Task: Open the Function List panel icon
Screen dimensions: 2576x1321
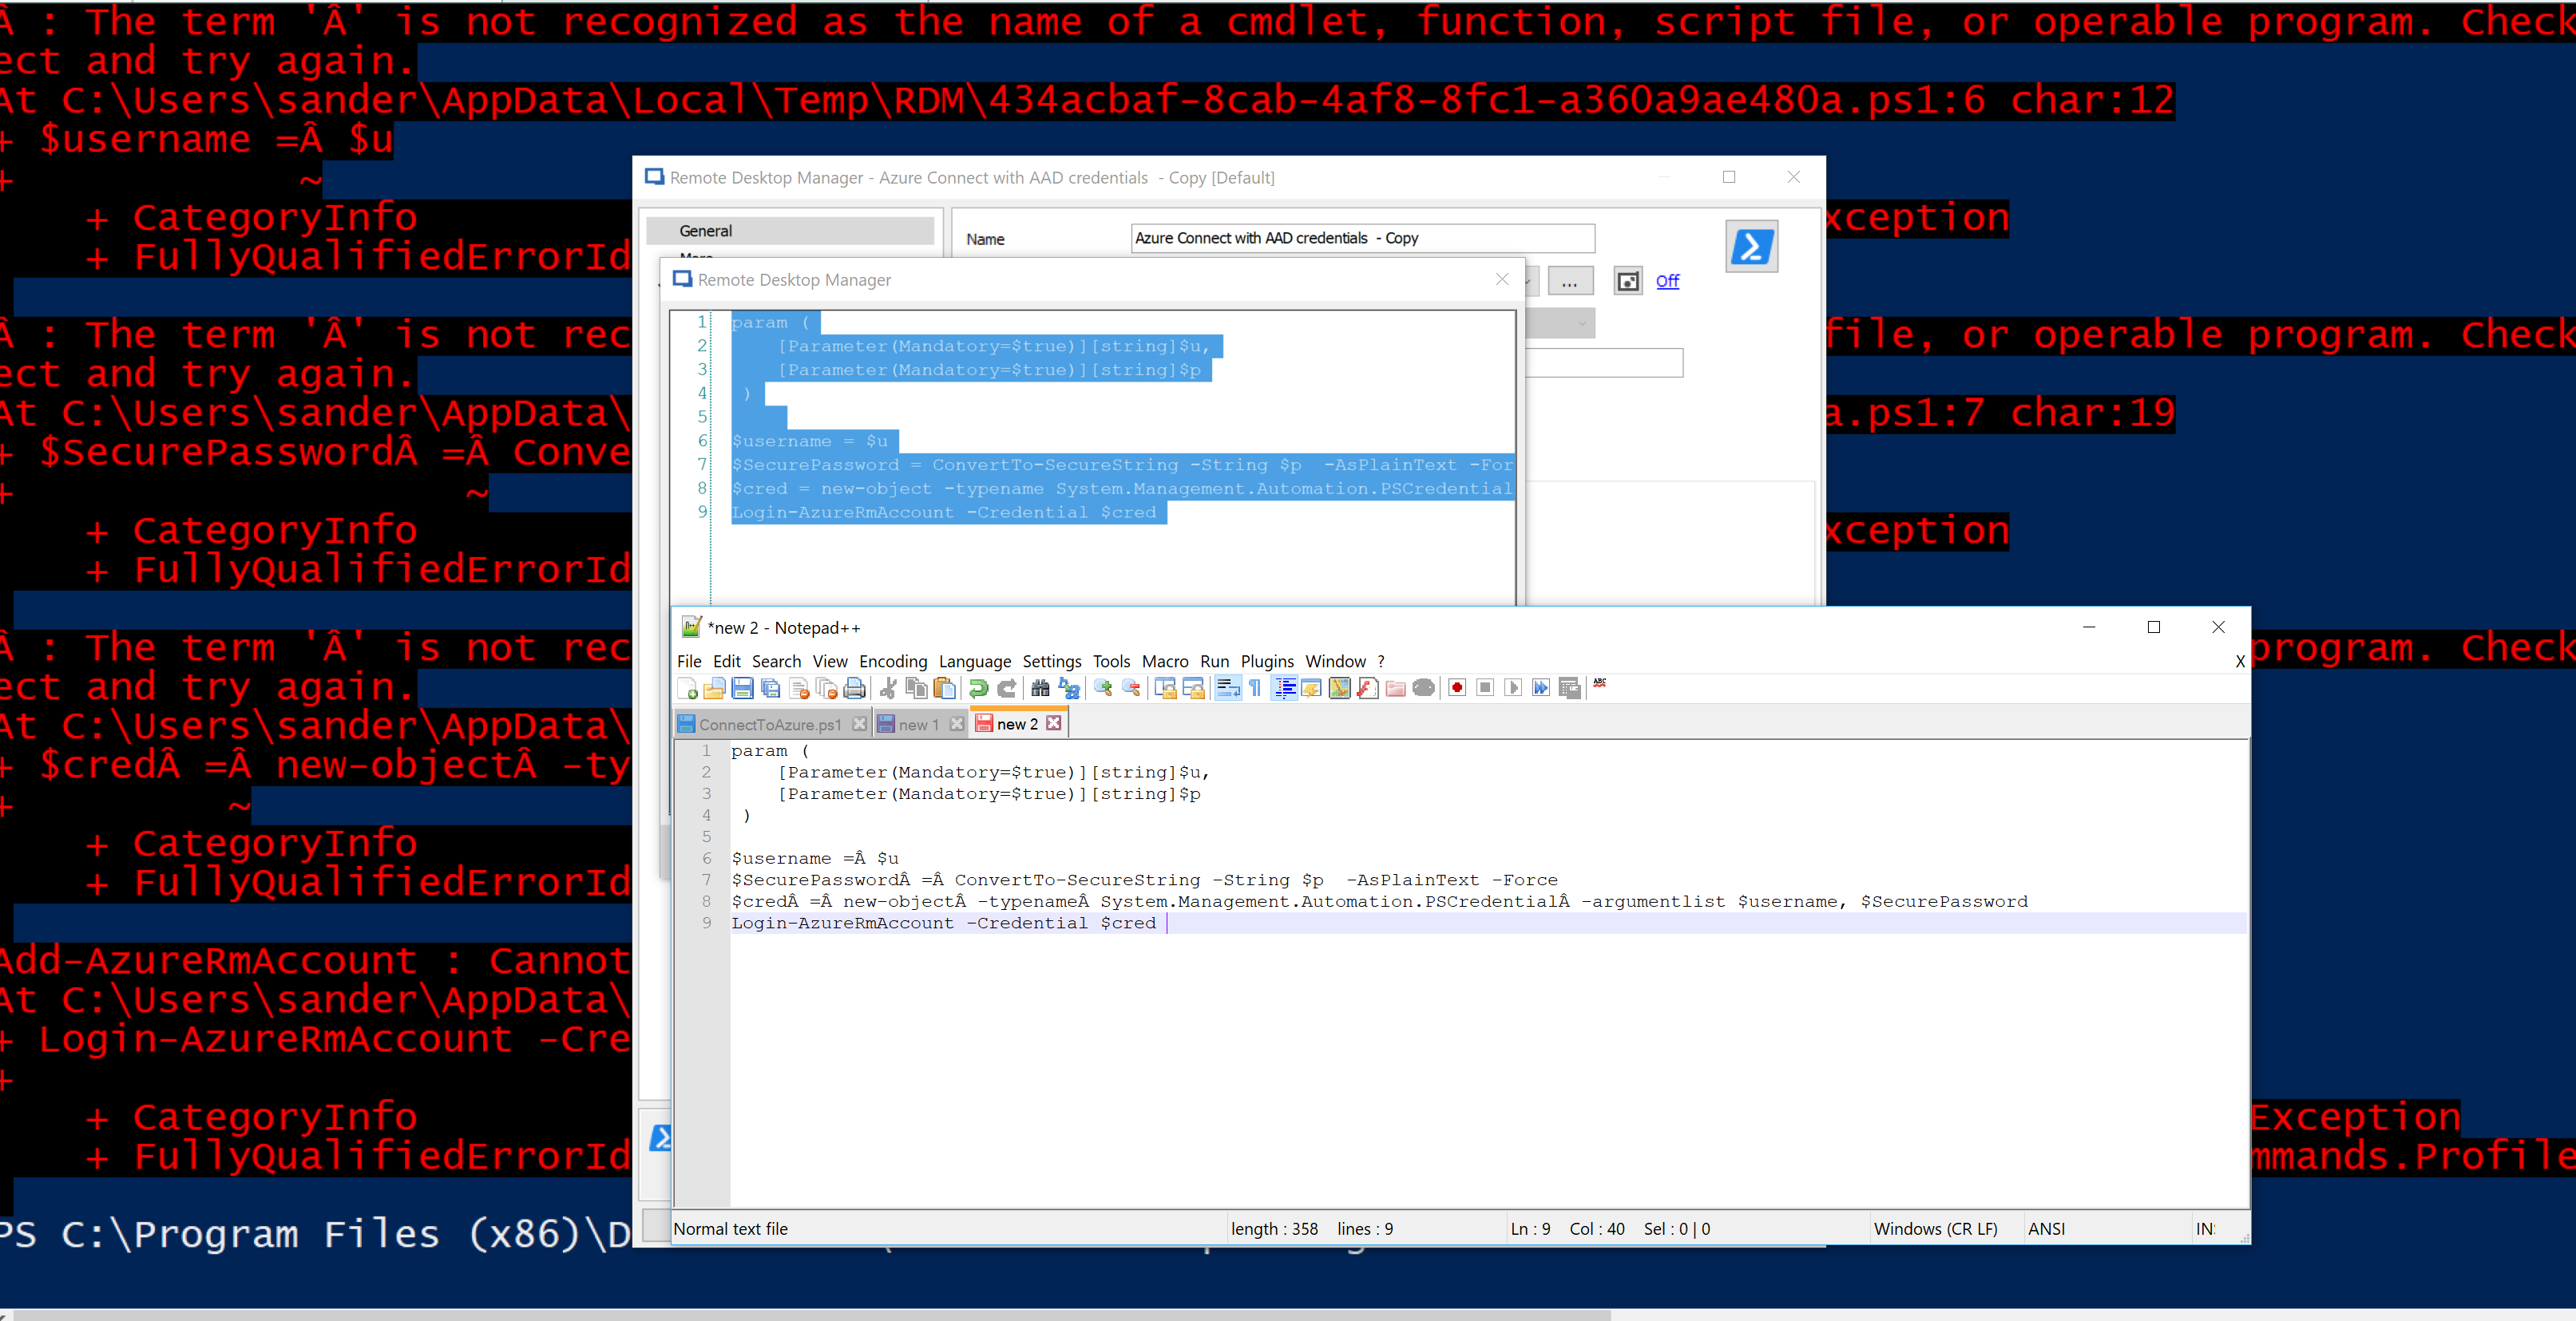Action: click(1368, 687)
